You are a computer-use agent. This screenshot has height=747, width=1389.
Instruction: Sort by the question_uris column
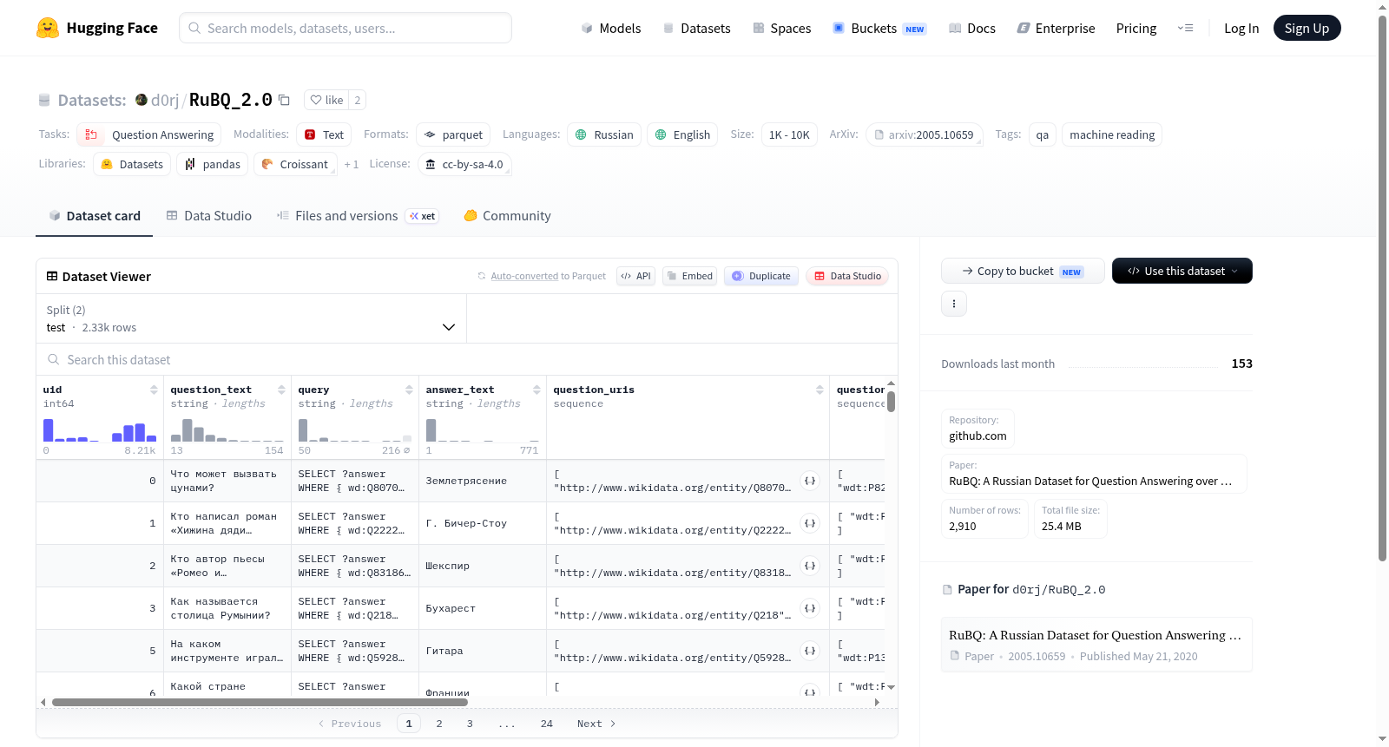pyautogui.click(x=820, y=390)
